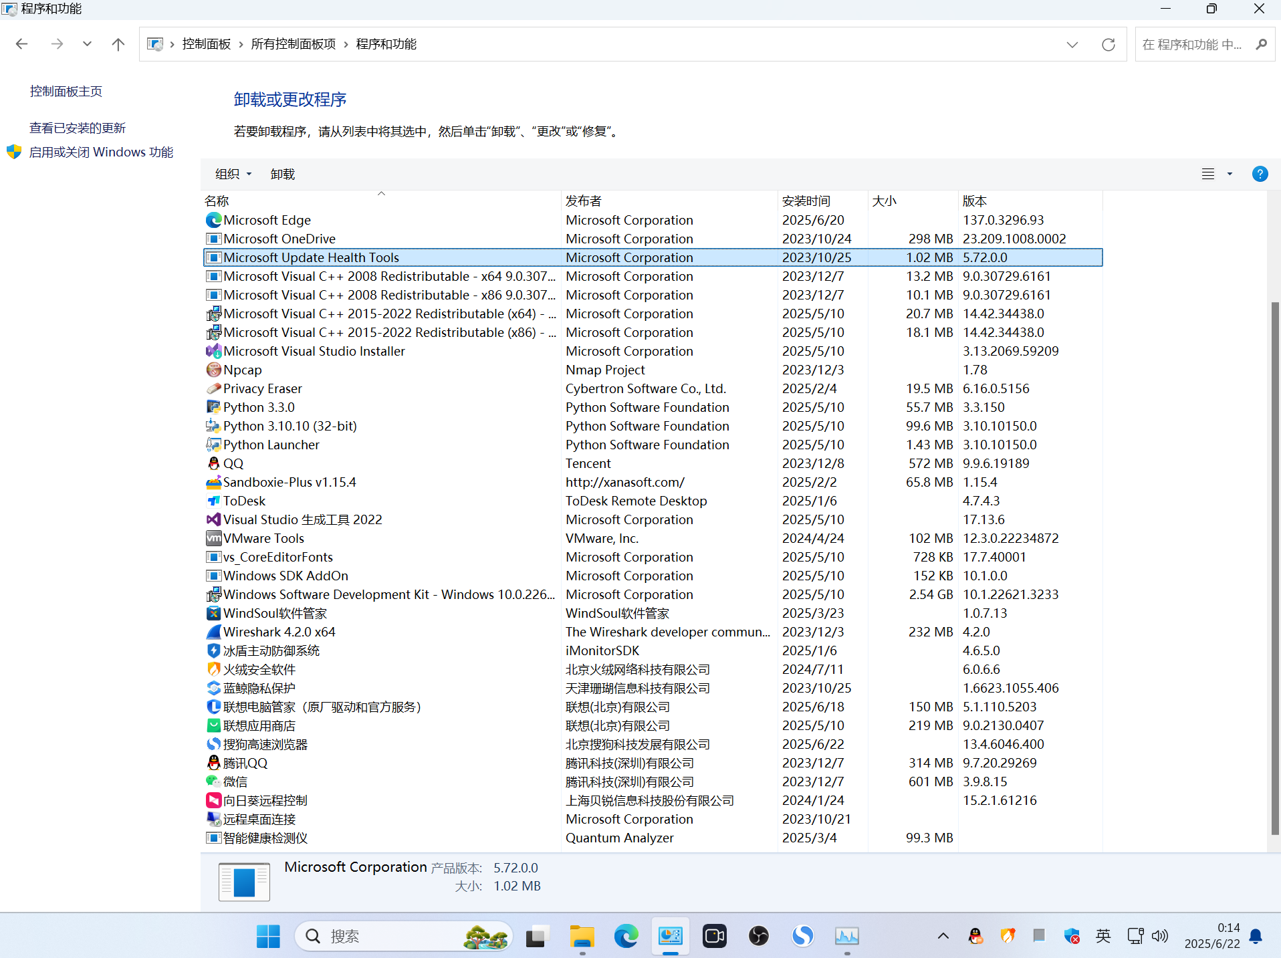Click the 腾讯QQ penguin icon
Screen dimensions: 1281x958
(213, 763)
